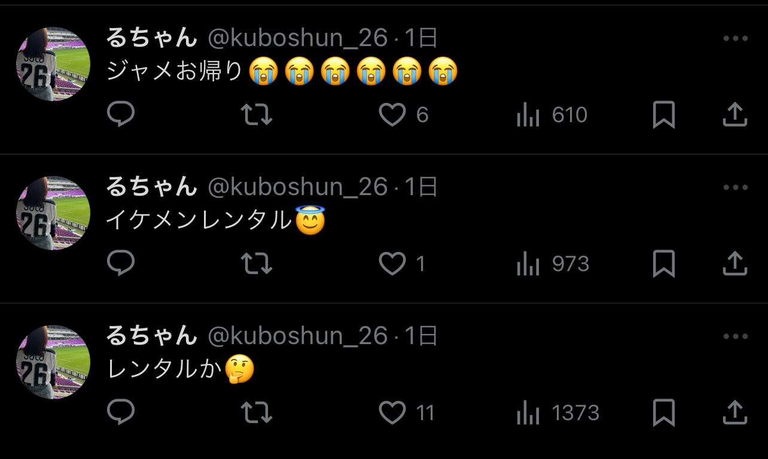
Task: Bookmark the ジャメお帰り tweet
Action: (664, 114)
